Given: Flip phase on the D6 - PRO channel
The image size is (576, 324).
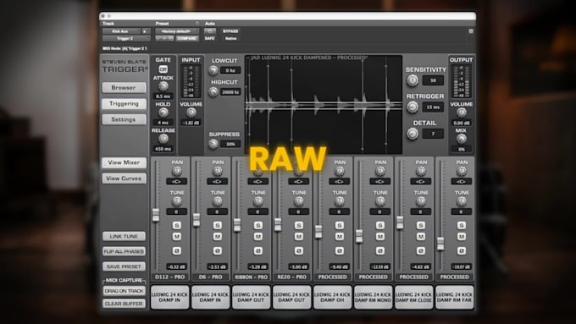Looking at the screenshot, I should click(x=218, y=251).
